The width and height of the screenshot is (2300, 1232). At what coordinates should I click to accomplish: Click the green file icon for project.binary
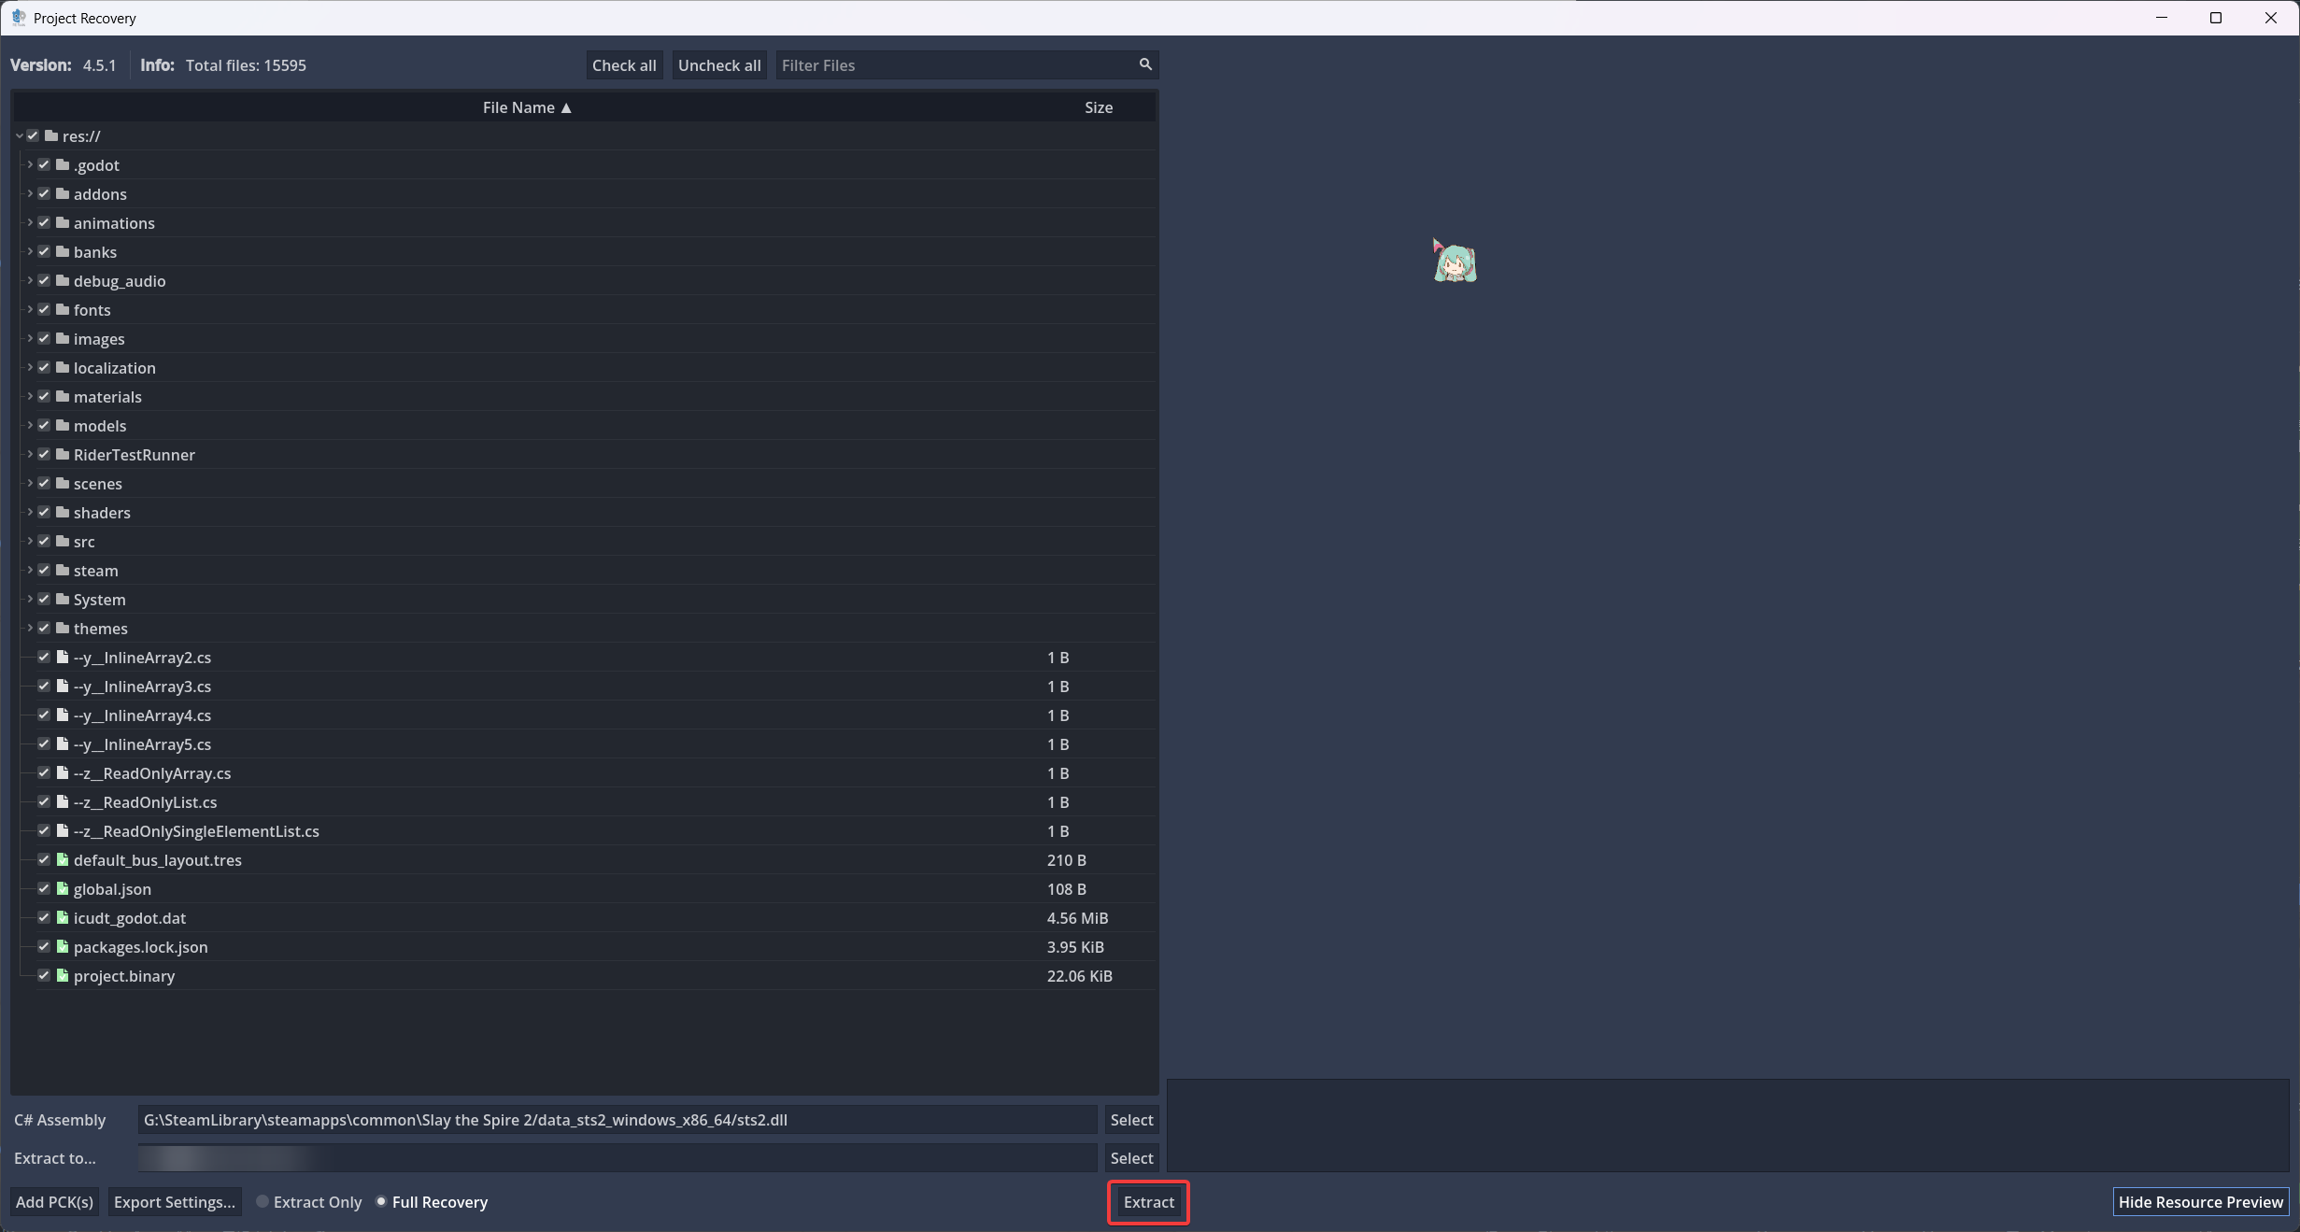(x=63, y=975)
